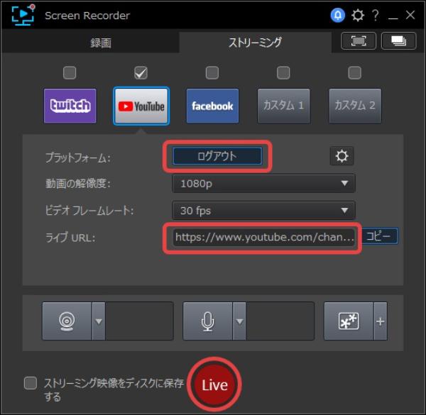This screenshot has width=426, height=415.
Task: Select the カスタム 2 platform button
Action: [x=355, y=106]
